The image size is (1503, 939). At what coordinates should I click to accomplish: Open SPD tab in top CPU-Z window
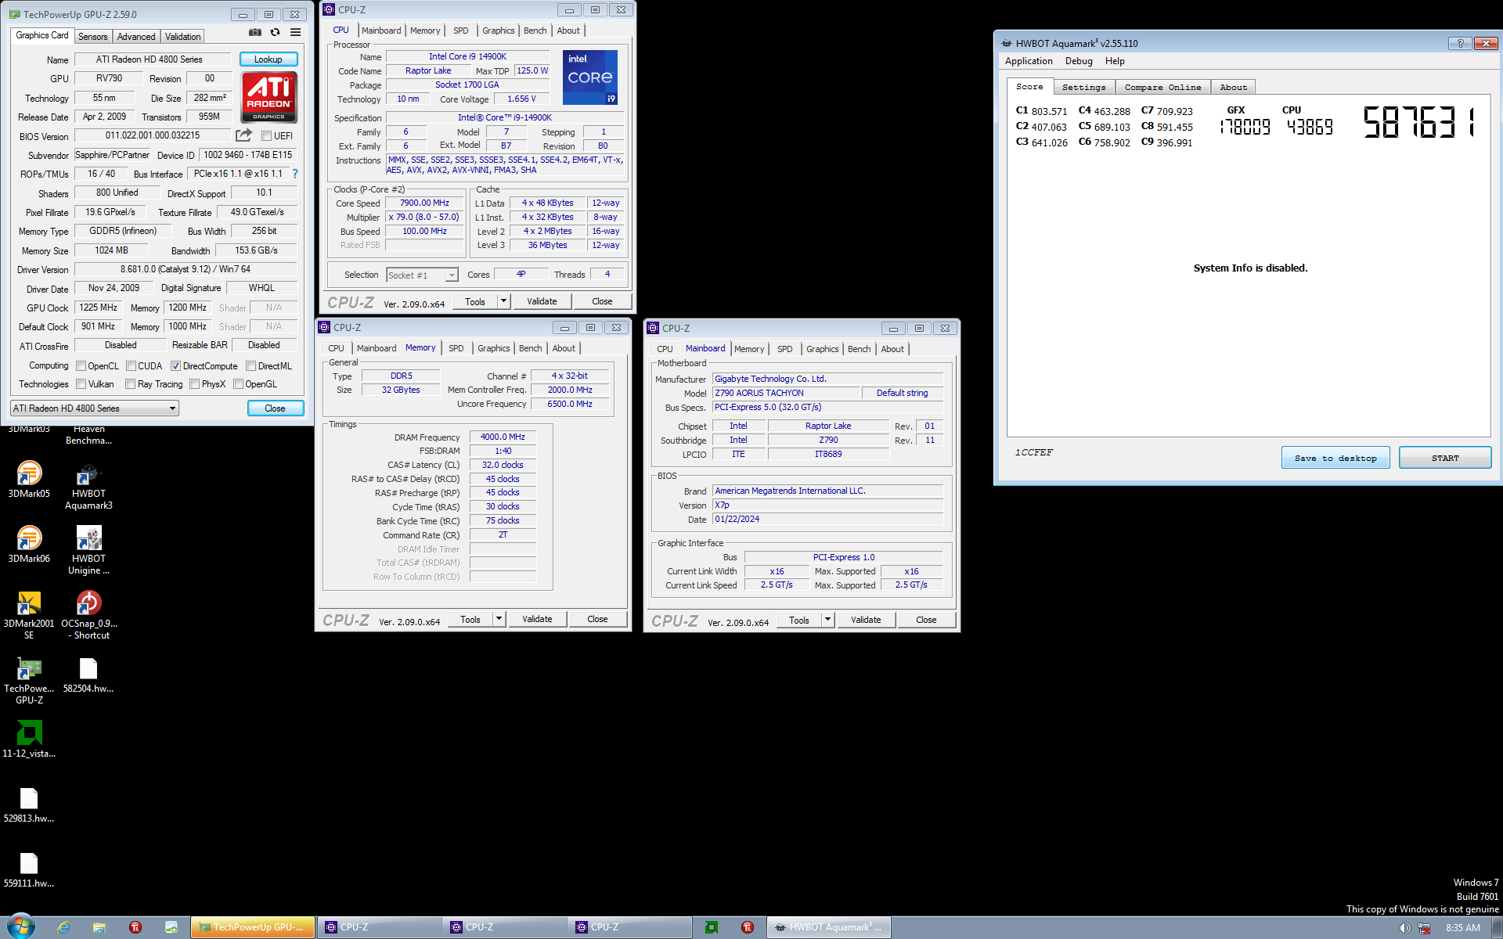[461, 31]
